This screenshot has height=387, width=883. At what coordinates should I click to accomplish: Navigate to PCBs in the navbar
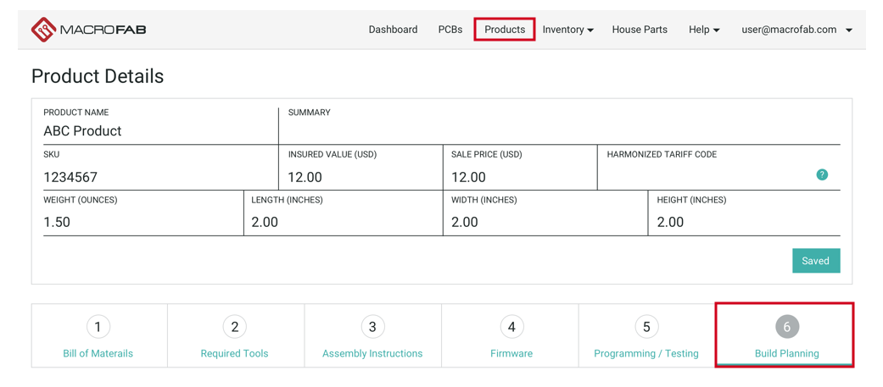(450, 30)
